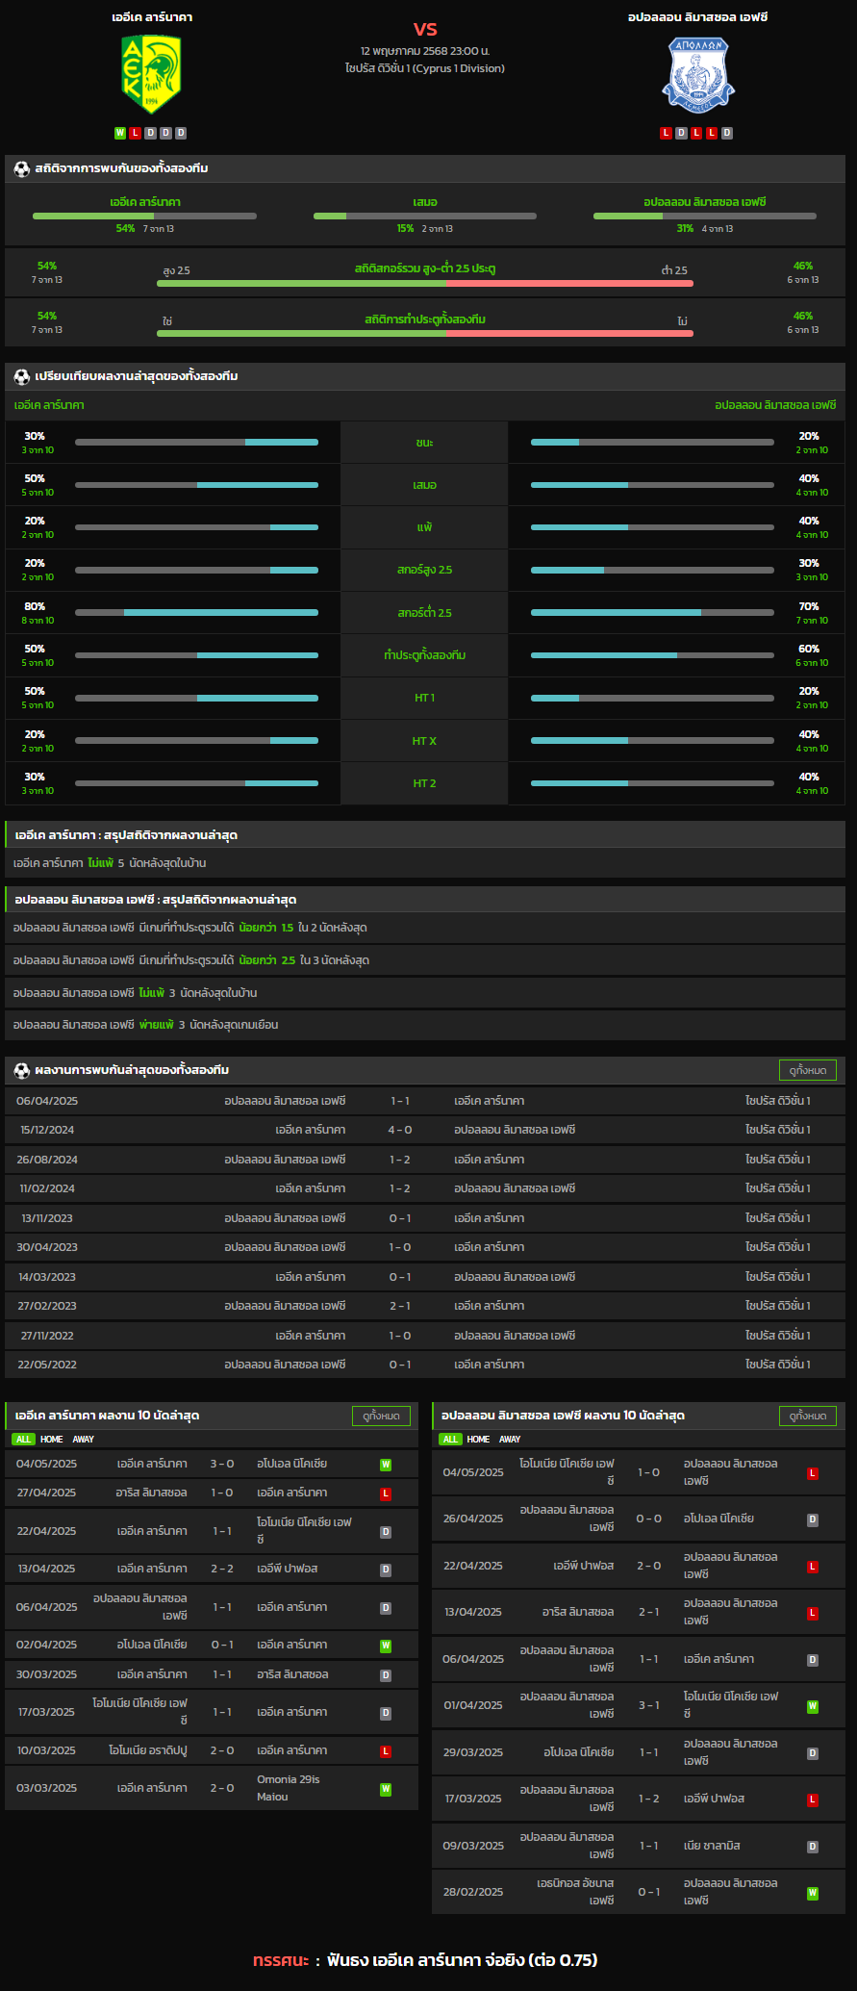The image size is (857, 1991).
Task: Click view-all button in Apollon last 10 header
Action: [808, 1416]
